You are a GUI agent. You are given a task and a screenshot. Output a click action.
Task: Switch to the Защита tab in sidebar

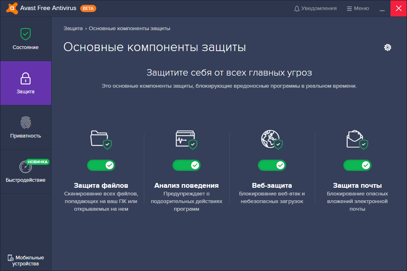25,83
